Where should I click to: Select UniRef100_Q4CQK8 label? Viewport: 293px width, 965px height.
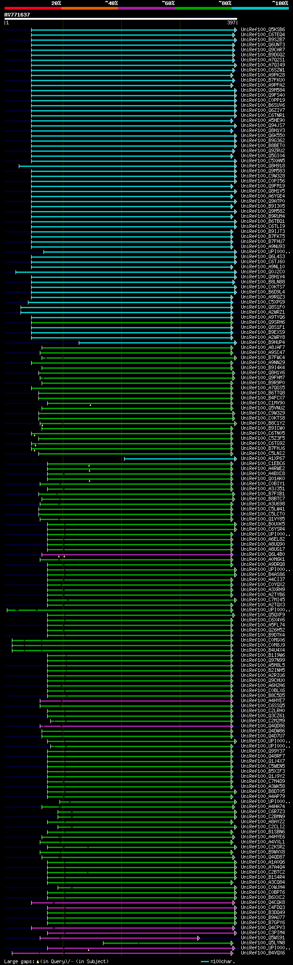263,903
